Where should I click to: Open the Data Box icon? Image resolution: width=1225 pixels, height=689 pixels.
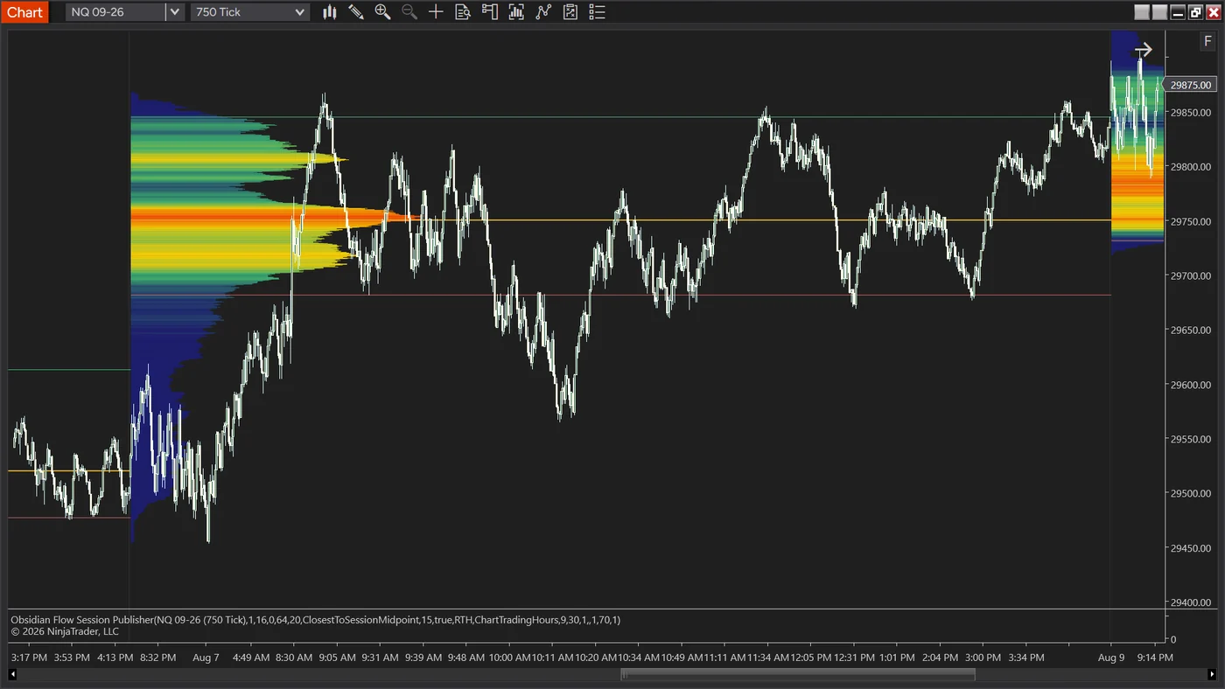pos(463,12)
